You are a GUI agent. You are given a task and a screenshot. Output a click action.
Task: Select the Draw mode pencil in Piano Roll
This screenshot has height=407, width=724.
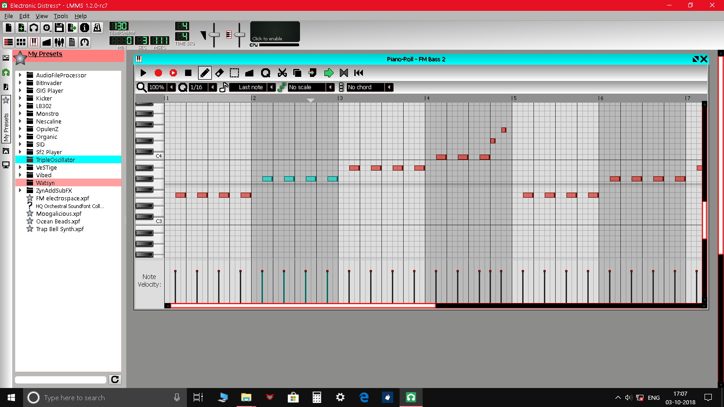[x=205, y=72]
